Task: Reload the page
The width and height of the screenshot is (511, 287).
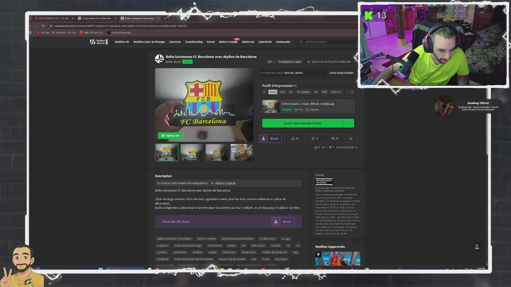Action: [x=43, y=26]
